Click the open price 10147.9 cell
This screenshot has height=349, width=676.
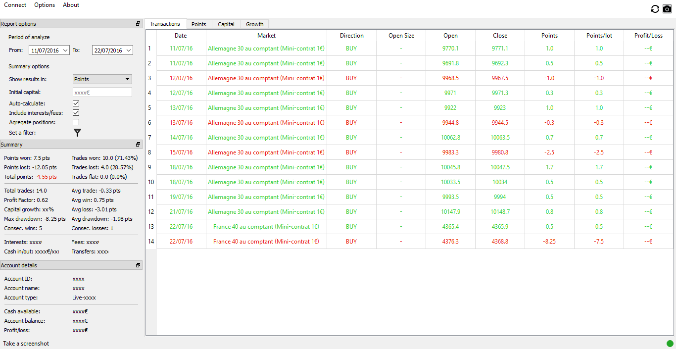tap(451, 212)
